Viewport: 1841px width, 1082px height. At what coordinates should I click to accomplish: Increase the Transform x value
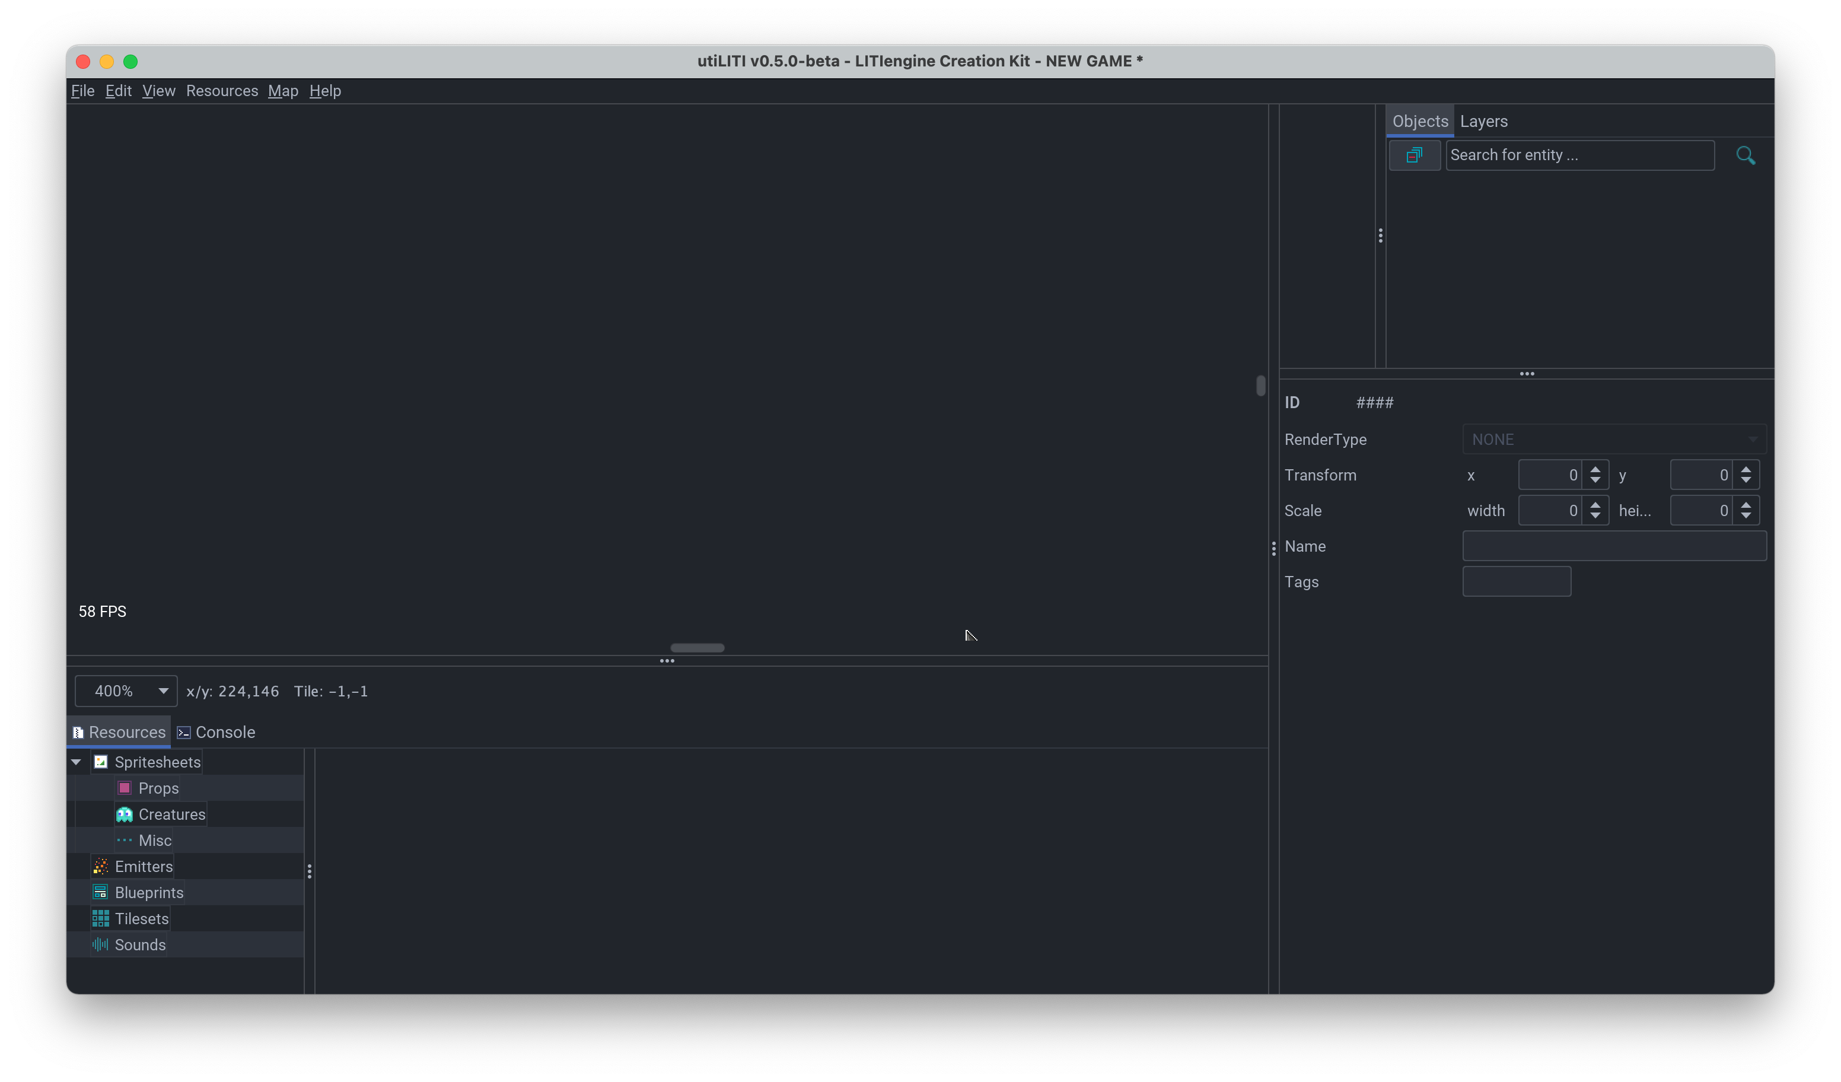[x=1595, y=469]
